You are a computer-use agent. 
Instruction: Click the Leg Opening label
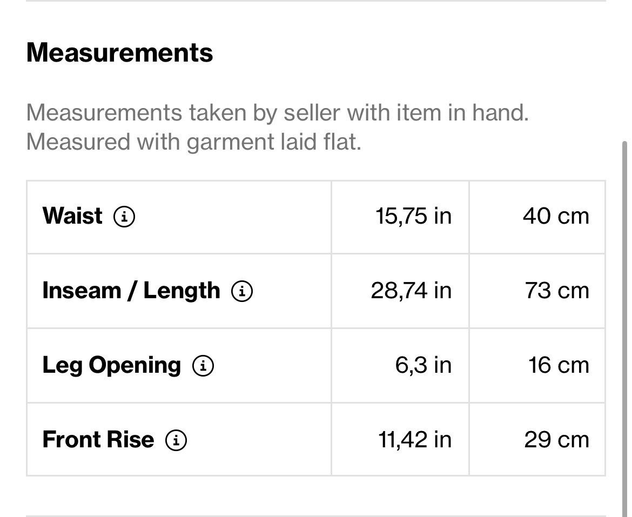[112, 366]
